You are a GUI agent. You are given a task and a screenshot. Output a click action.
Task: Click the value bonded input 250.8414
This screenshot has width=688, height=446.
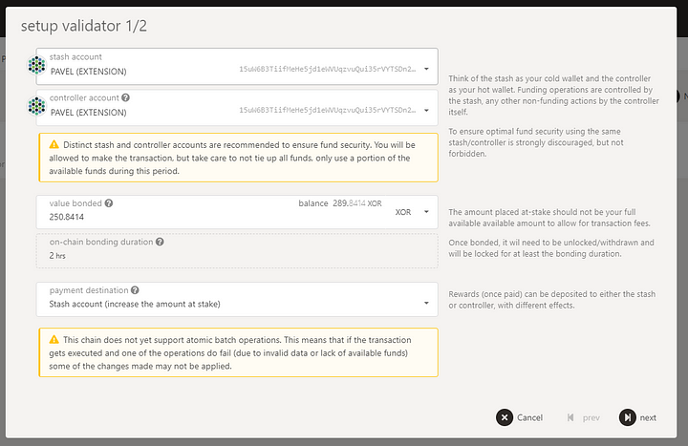(x=67, y=217)
